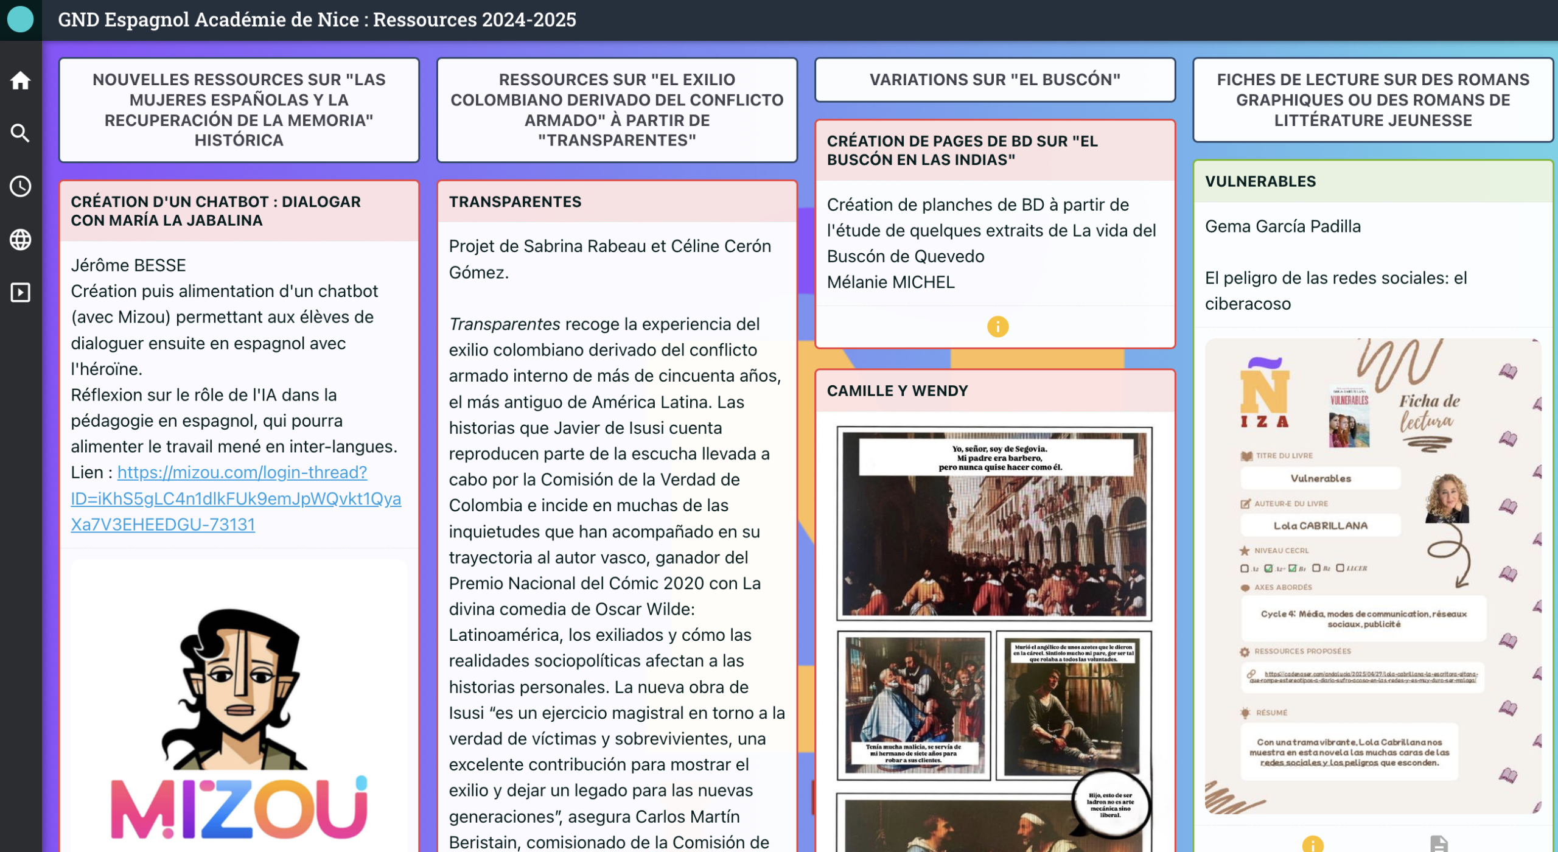Open the search magnifier in the sidebar
This screenshot has height=852, width=1558.
pyautogui.click(x=21, y=133)
